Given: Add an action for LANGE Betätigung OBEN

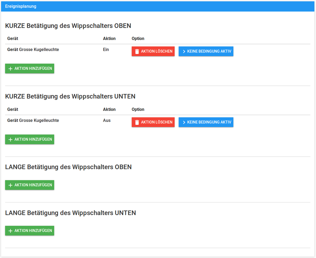Looking at the screenshot, I should [30, 185].
